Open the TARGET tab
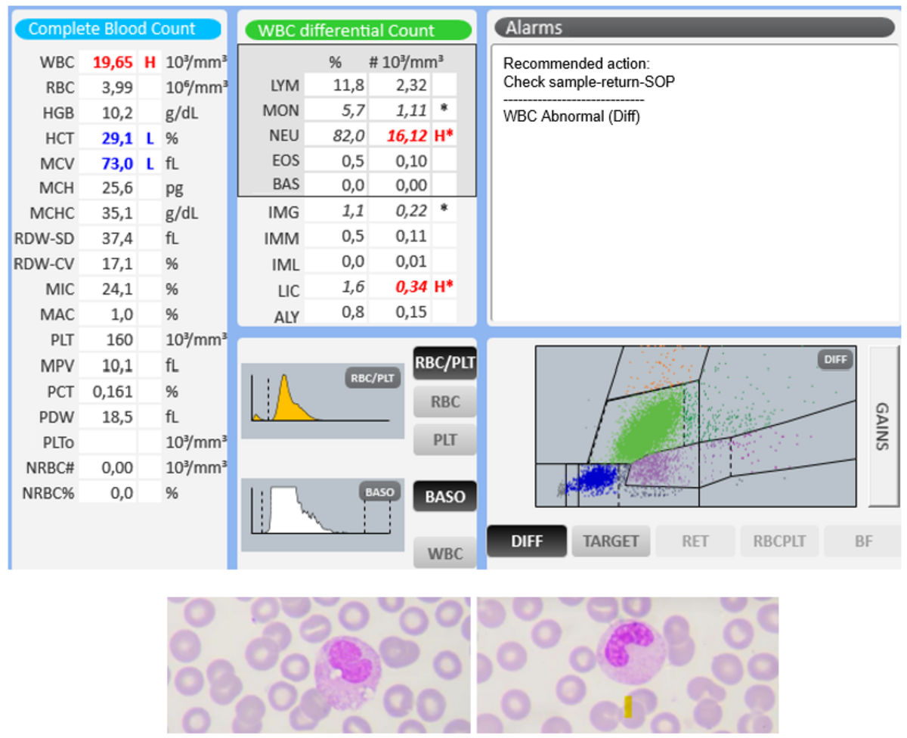 coord(611,541)
